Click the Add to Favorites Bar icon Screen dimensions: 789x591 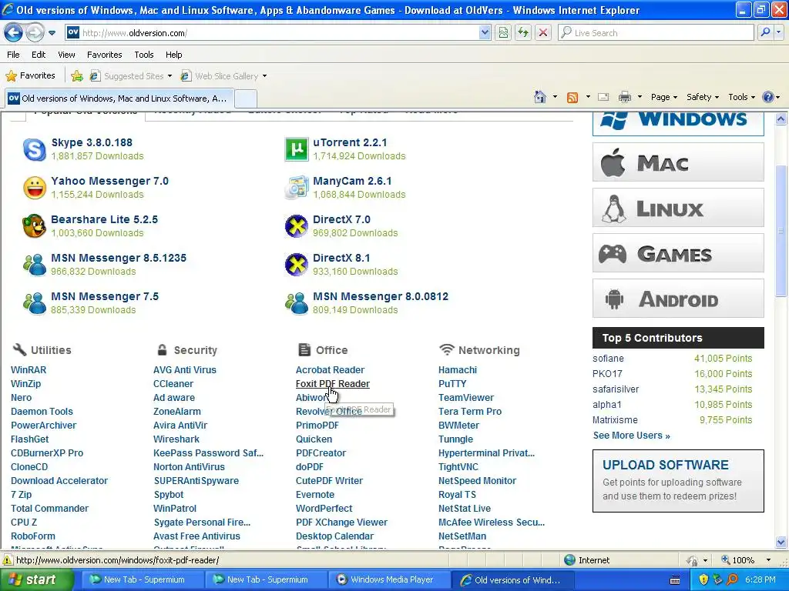click(x=77, y=76)
